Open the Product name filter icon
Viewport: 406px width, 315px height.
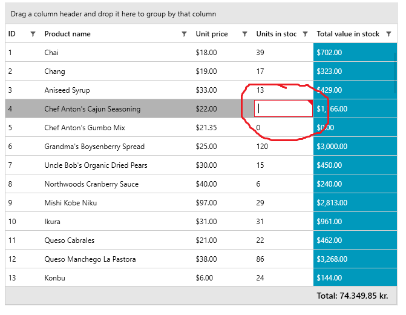tap(185, 35)
